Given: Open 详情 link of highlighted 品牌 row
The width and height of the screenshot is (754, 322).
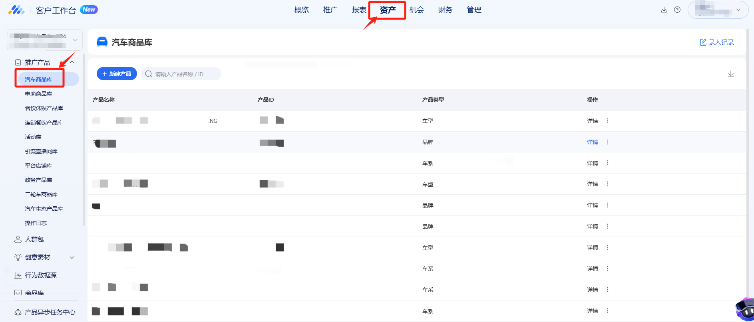Looking at the screenshot, I should (x=593, y=142).
